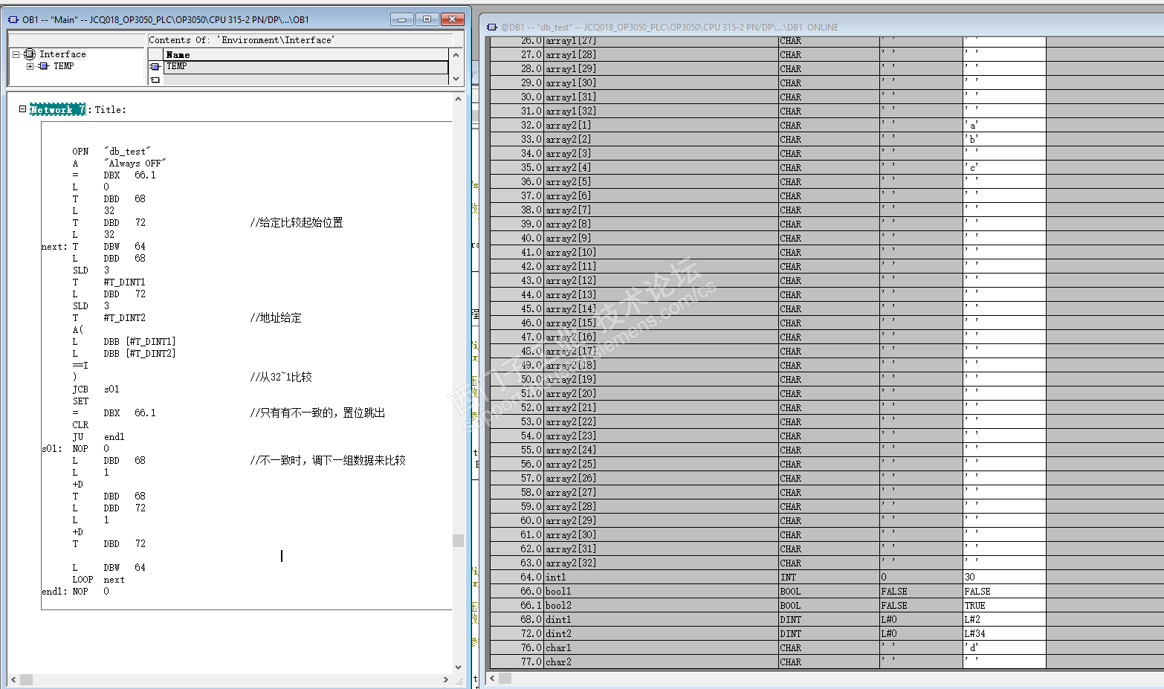Click the comment //地址给定
The height and width of the screenshot is (689, 1164).
tap(276, 318)
